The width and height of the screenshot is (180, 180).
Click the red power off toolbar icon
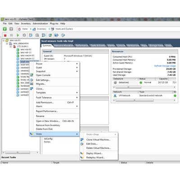tap(5, 35)
